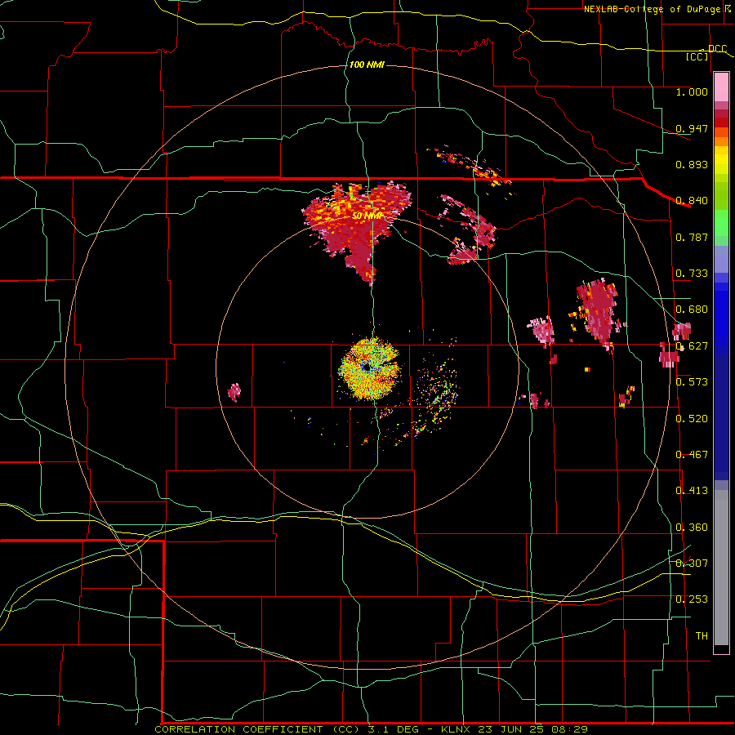Click the dark radar site center hole
The image size is (735, 735).
click(x=366, y=367)
